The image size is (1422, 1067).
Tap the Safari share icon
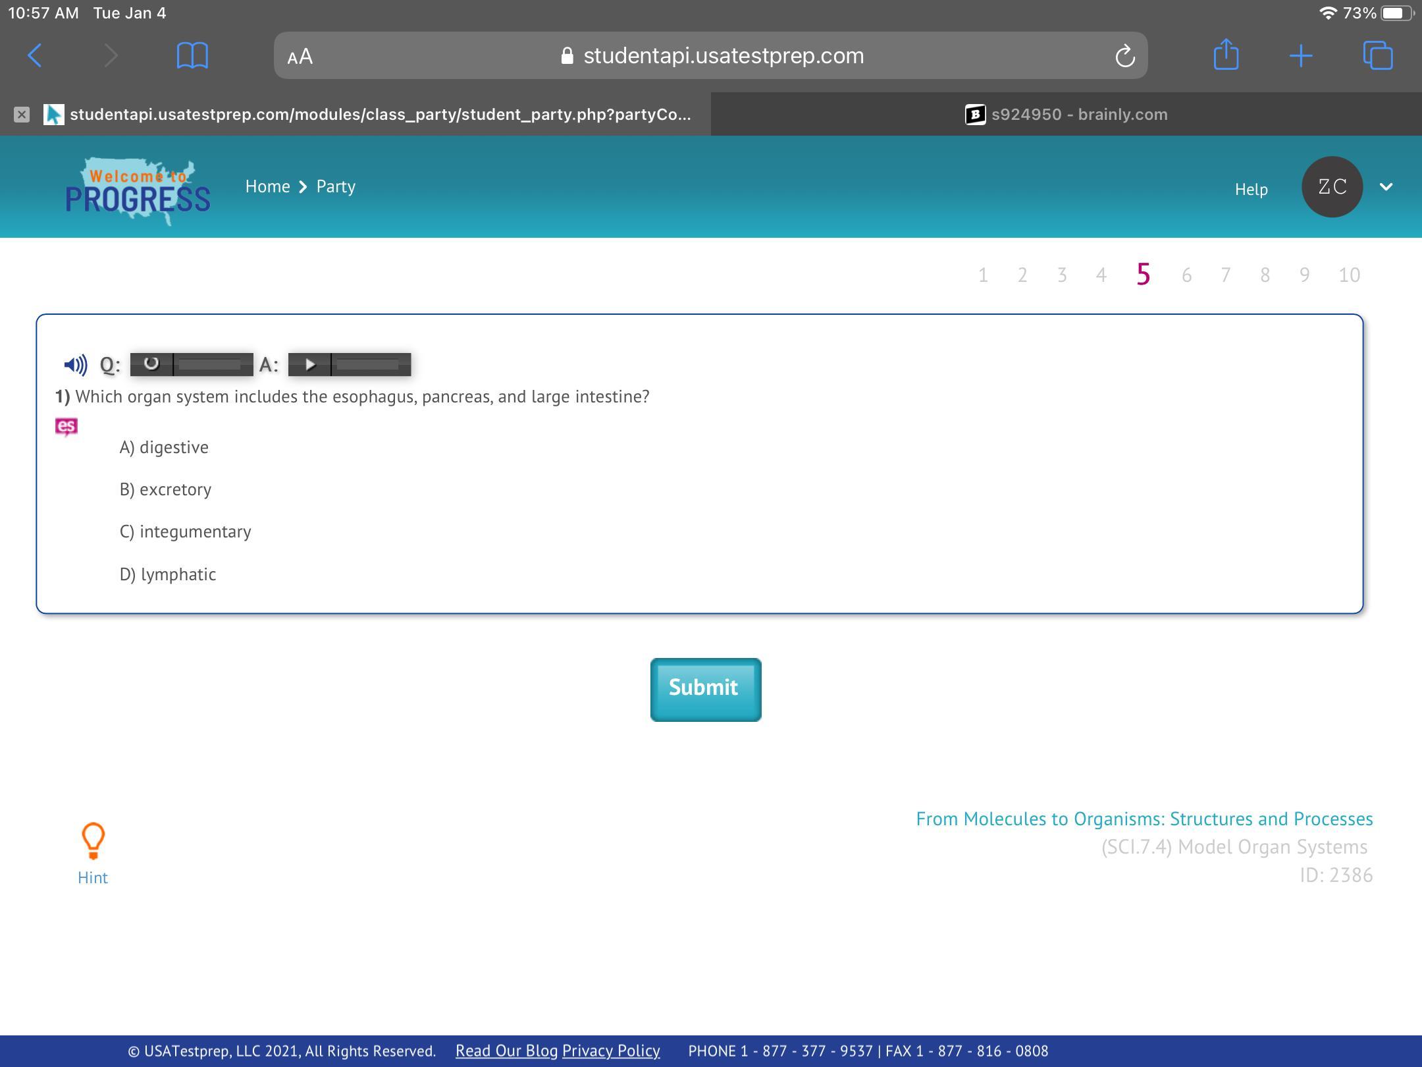click(1226, 55)
